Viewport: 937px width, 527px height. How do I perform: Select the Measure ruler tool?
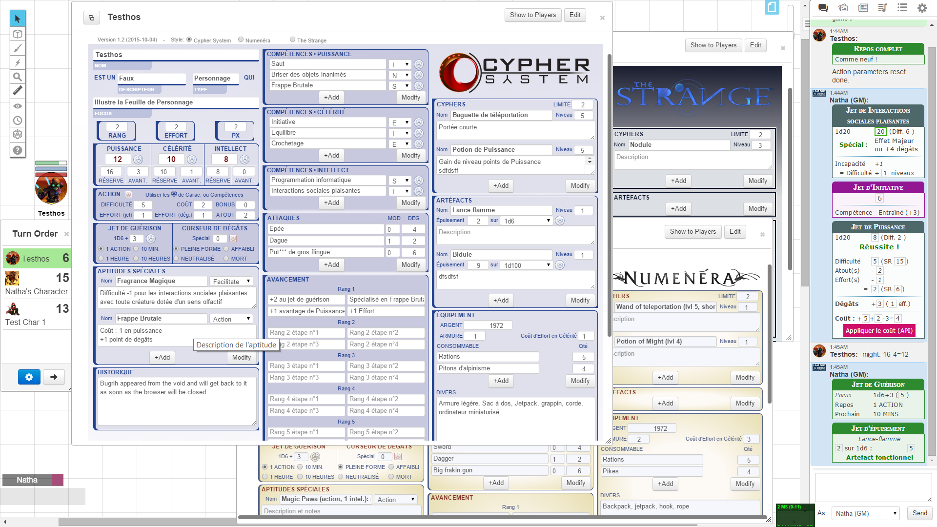coord(18,91)
